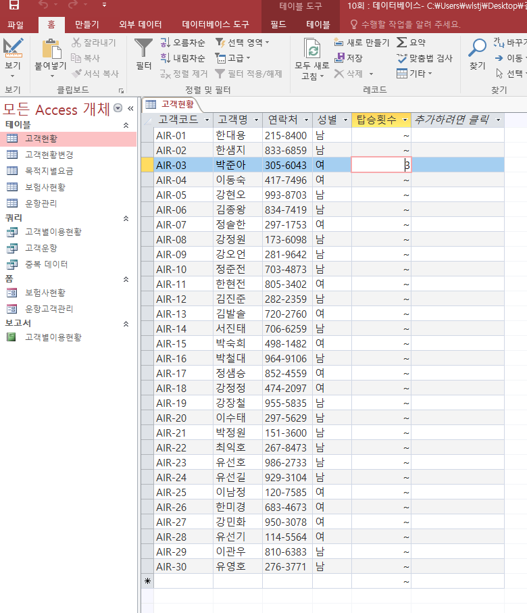The width and height of the screenshot is (527, 613).
Task: Open the 고객별이용현황 report
Action: [x=53, y=337]
